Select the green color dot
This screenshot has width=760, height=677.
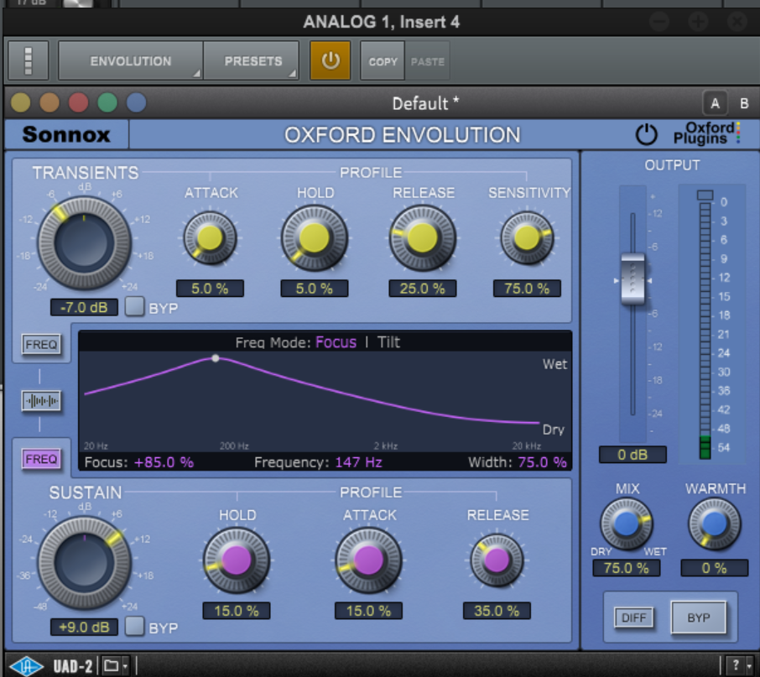[x=107, y=102]
